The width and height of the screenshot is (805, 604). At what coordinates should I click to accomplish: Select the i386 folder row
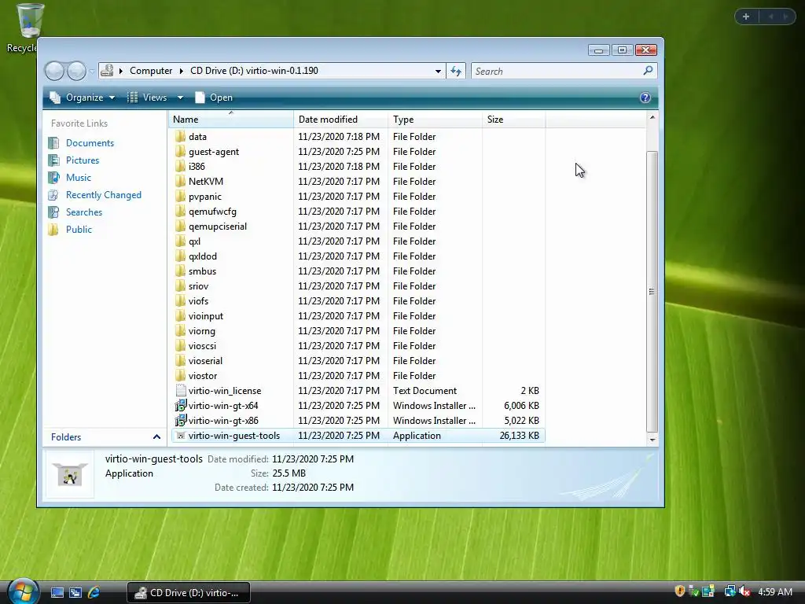[358, 167]
